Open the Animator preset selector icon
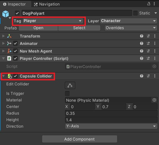This screenshot has height=145, width=159. 148,43
